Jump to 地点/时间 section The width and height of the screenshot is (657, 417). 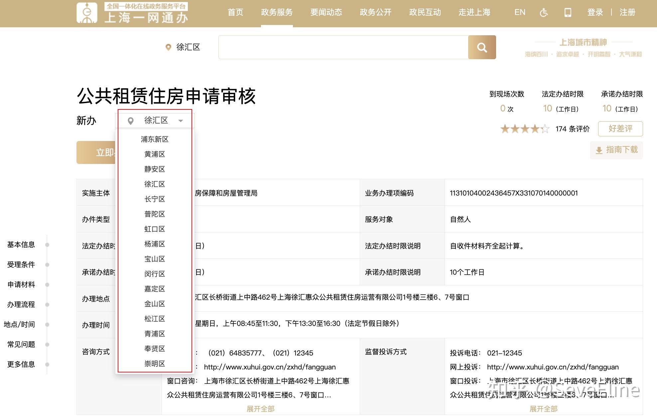coord(19,325)
